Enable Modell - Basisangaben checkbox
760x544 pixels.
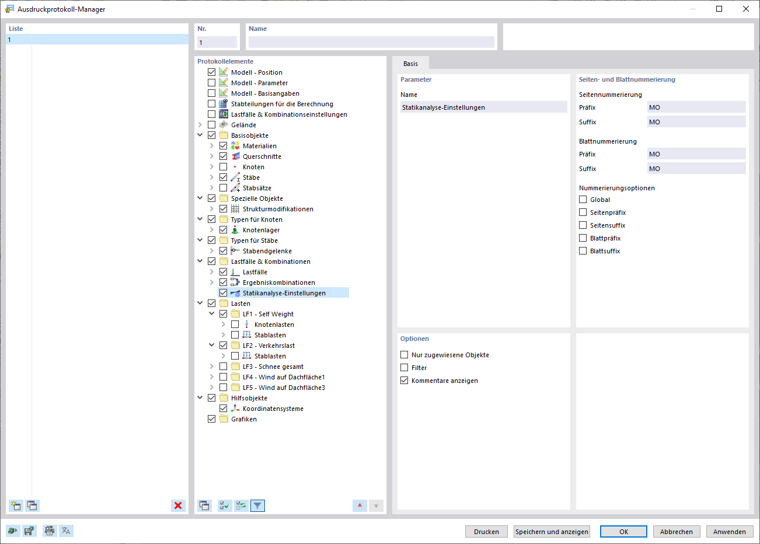(x=211, y=93)
